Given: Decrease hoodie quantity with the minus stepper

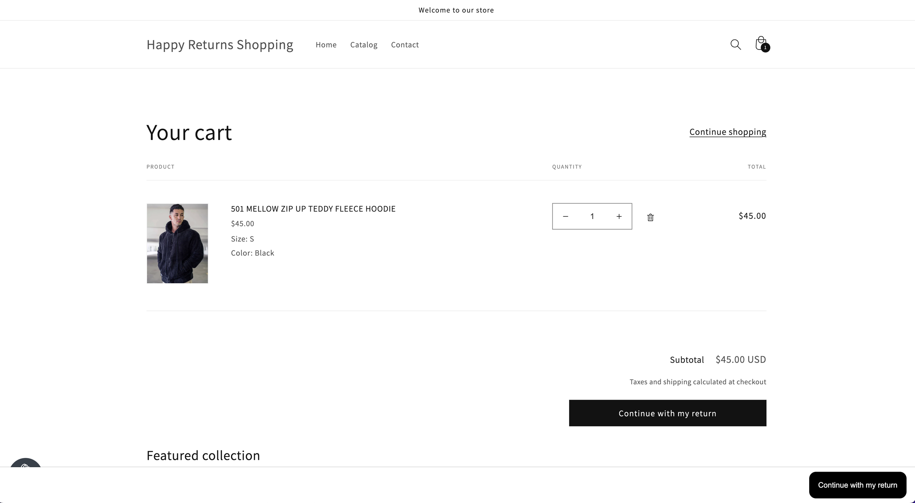Looking at the screenshot, I should tap(565, 216).
